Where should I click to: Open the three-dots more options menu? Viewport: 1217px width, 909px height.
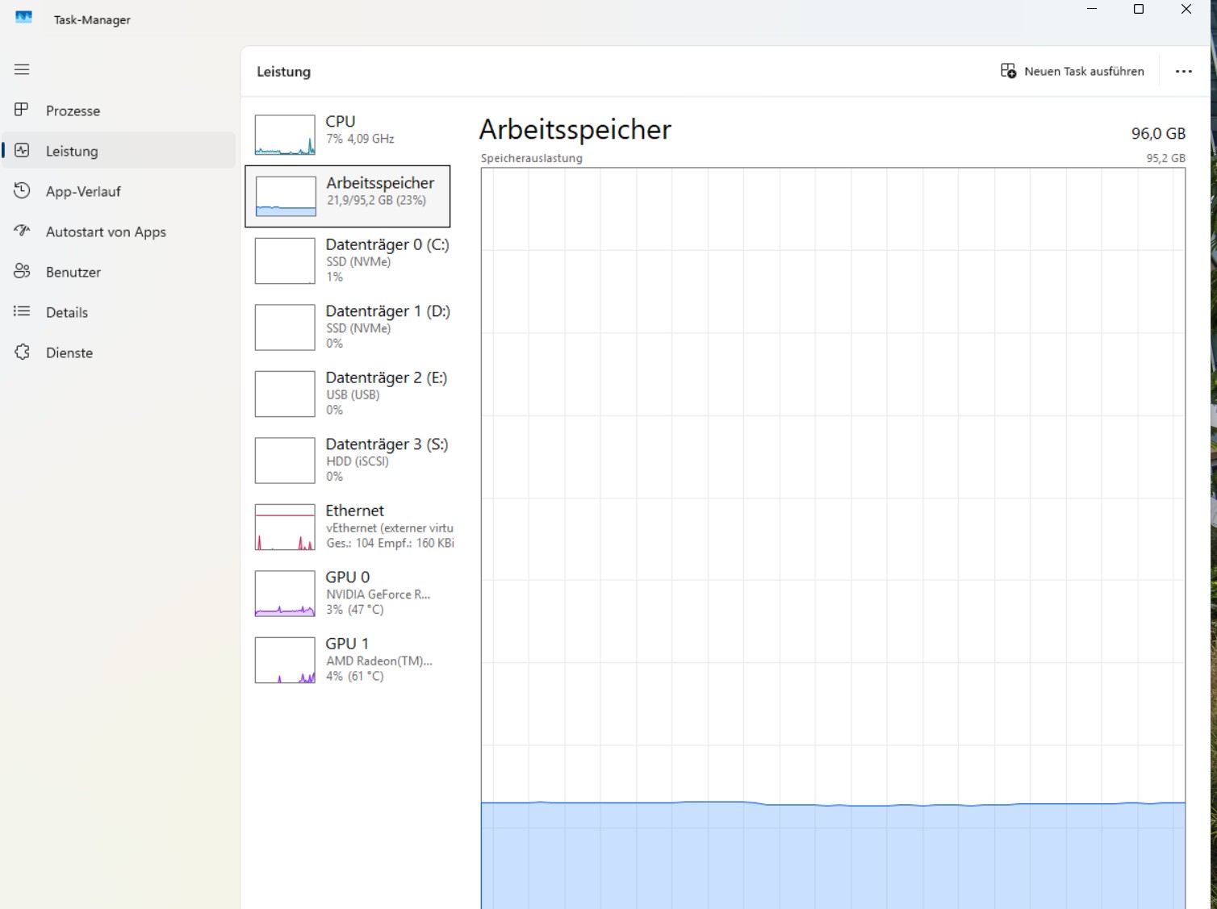point(1183,71)
